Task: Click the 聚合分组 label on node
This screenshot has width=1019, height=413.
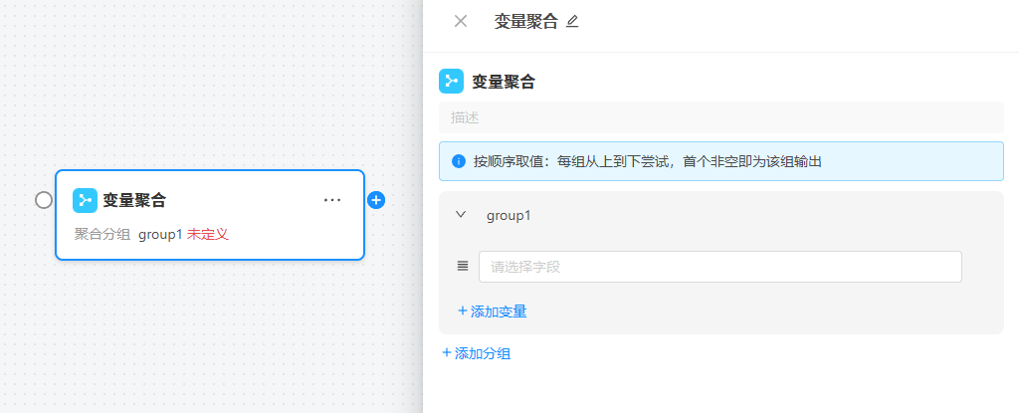Action: [x=102, y=235]
